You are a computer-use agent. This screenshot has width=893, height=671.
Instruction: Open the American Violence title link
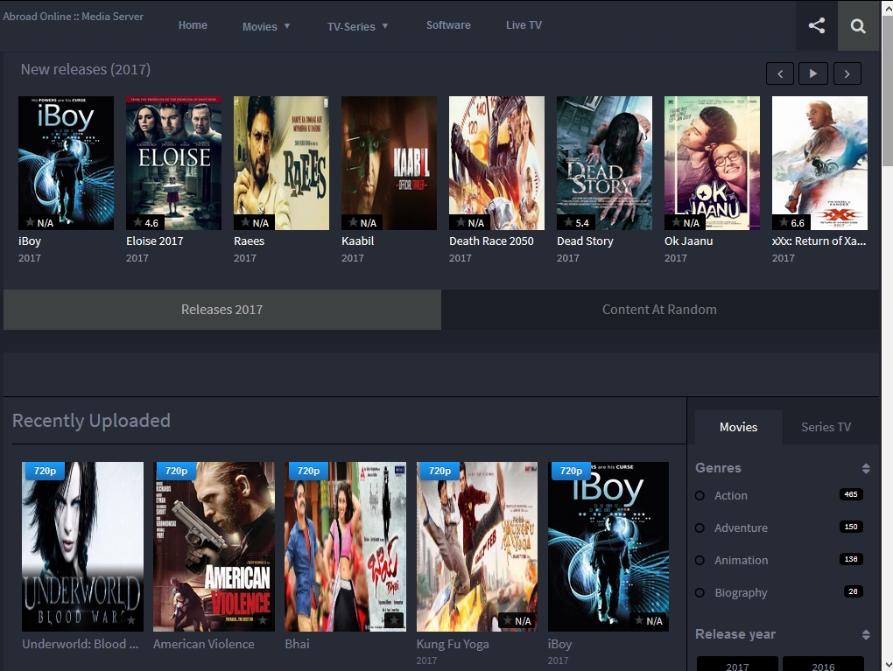point(204,644)
